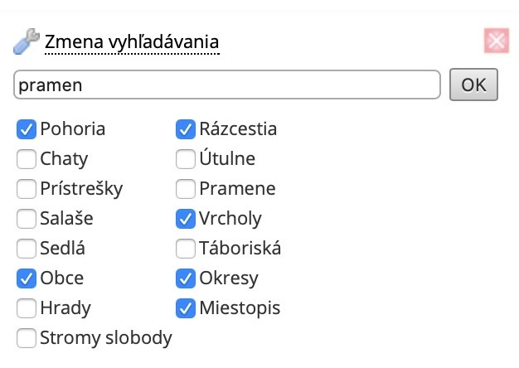Select the Sedlá checkbox
519x368 pixels.
27,249
